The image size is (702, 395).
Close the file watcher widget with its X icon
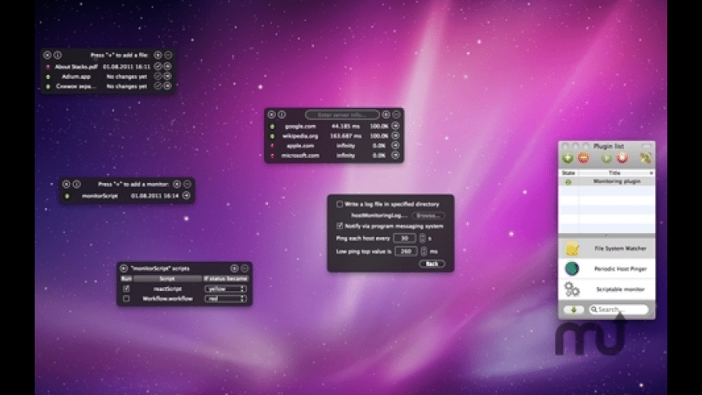tap(48, 55)
